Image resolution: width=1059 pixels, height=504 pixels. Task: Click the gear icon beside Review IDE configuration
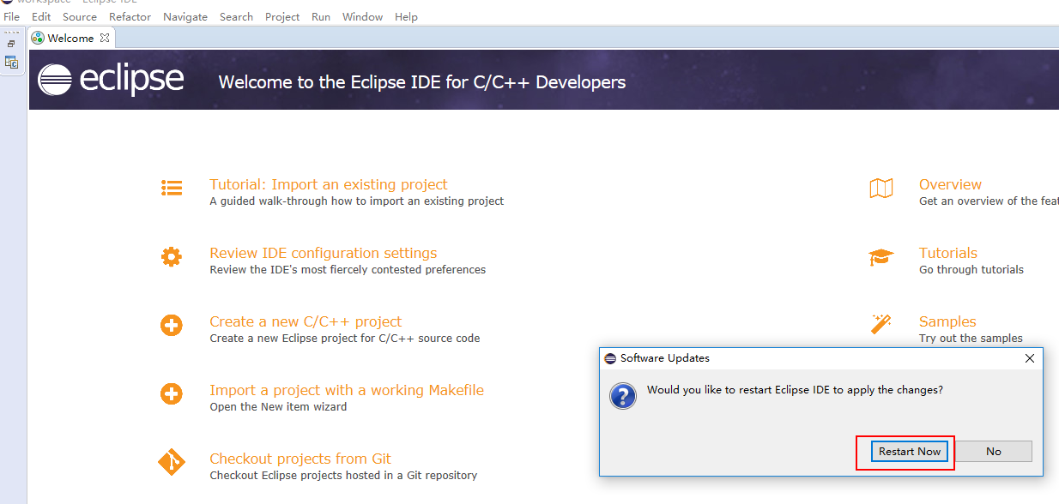(172, 257)
